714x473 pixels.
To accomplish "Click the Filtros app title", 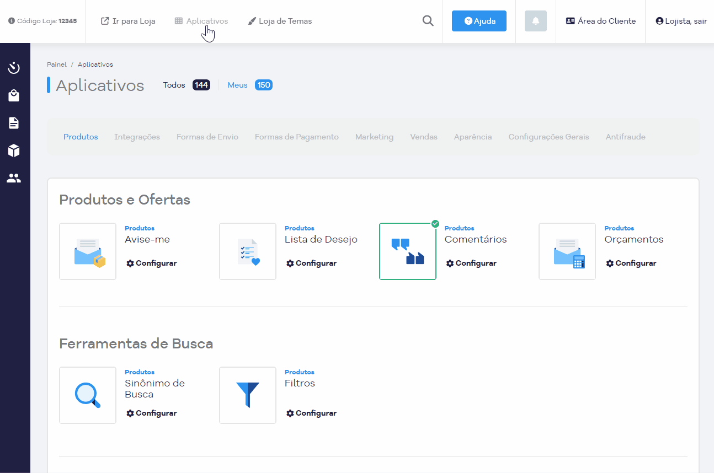I will [300, 383].
